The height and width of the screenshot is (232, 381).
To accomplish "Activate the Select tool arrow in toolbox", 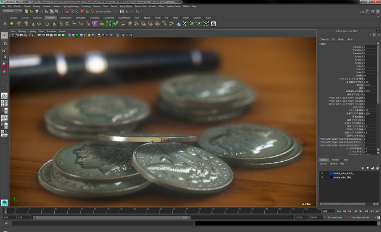I will click(4, 36).
